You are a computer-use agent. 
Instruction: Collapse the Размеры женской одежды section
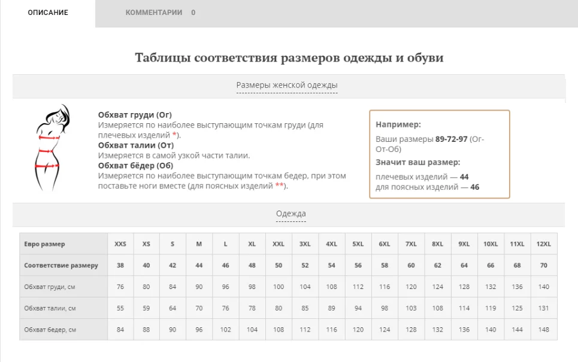tap(287, 85)
